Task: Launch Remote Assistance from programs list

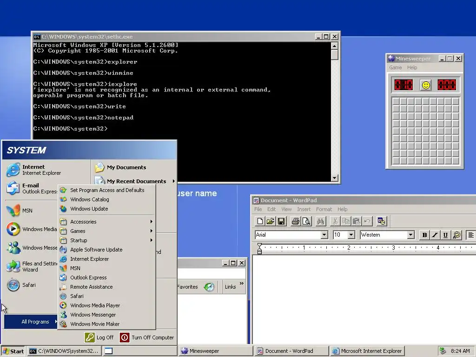Action: (x=107, y=287)
